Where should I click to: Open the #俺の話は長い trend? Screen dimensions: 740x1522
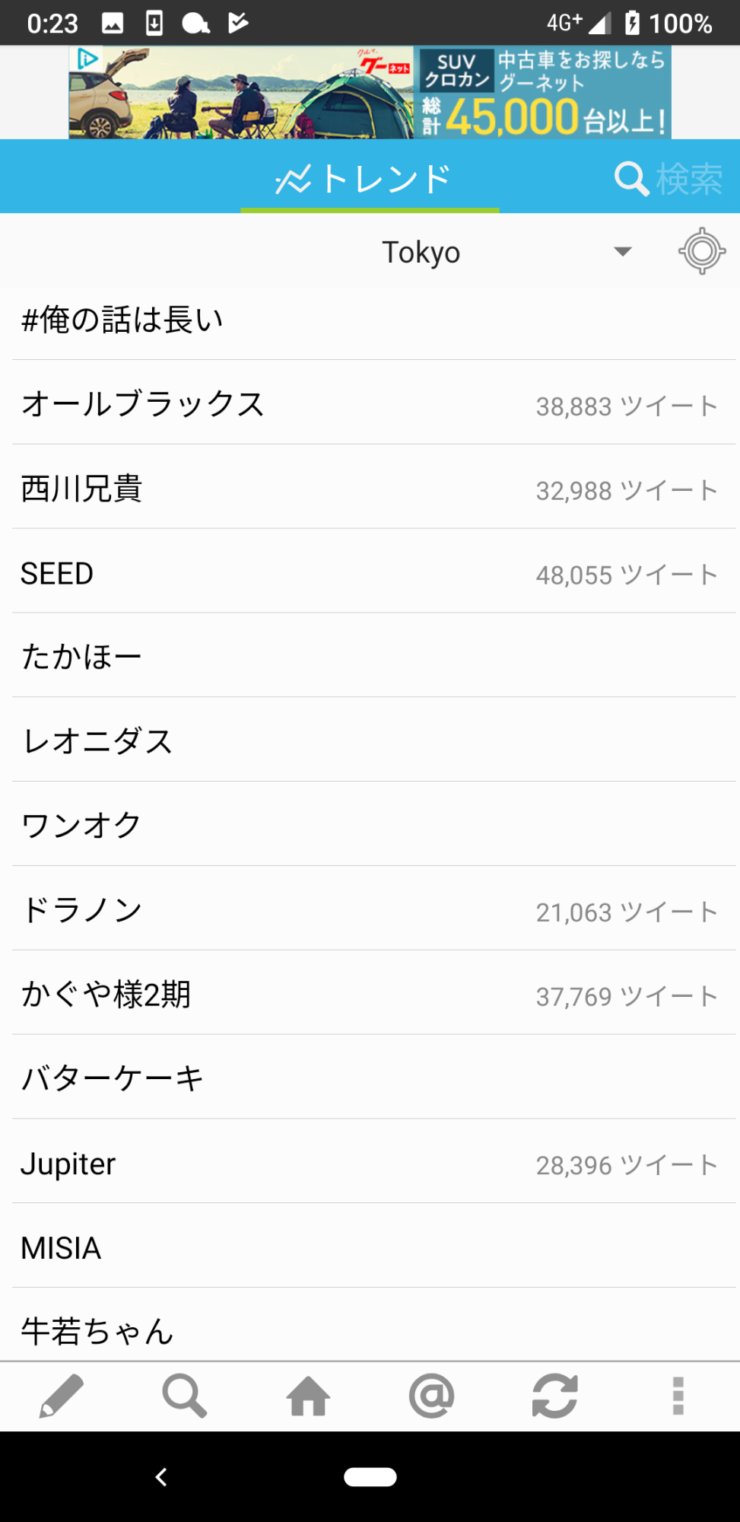(x=122, y=320)
